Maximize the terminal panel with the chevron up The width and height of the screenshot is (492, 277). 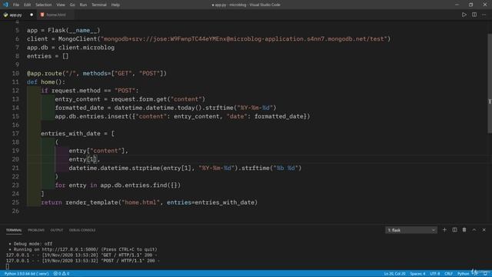[474, 230]
